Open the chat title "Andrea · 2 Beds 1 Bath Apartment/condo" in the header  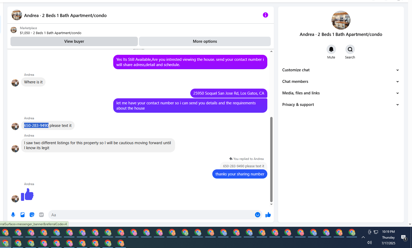[x=65, y=15]
